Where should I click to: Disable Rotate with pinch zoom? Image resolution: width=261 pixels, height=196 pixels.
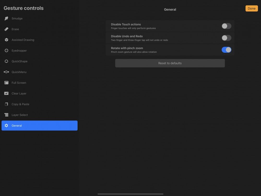pyautogui.click(x=226, y=50)
